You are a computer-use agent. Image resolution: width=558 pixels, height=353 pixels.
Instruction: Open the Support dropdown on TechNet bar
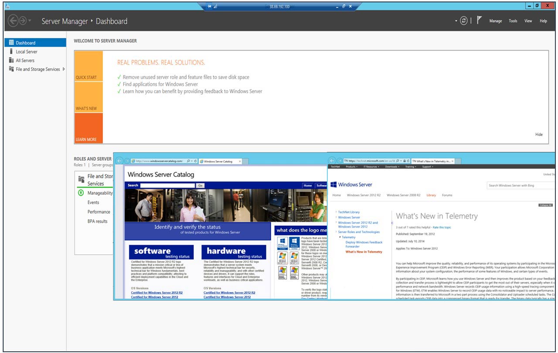pyautogui.click(x=427, y=167)
